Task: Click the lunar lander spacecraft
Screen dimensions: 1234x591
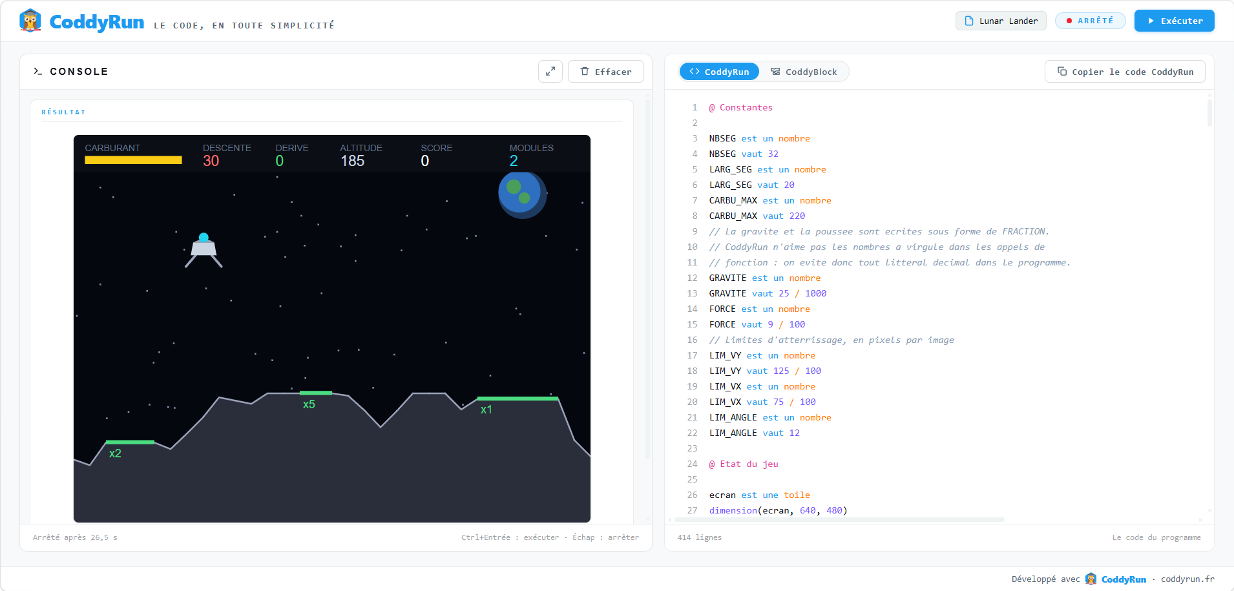Action: click(204, 251)
